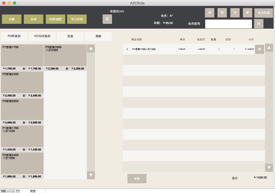Open the 点餐 ordering section
This screenshot has width=275, height=193.
tap(11, 19)
